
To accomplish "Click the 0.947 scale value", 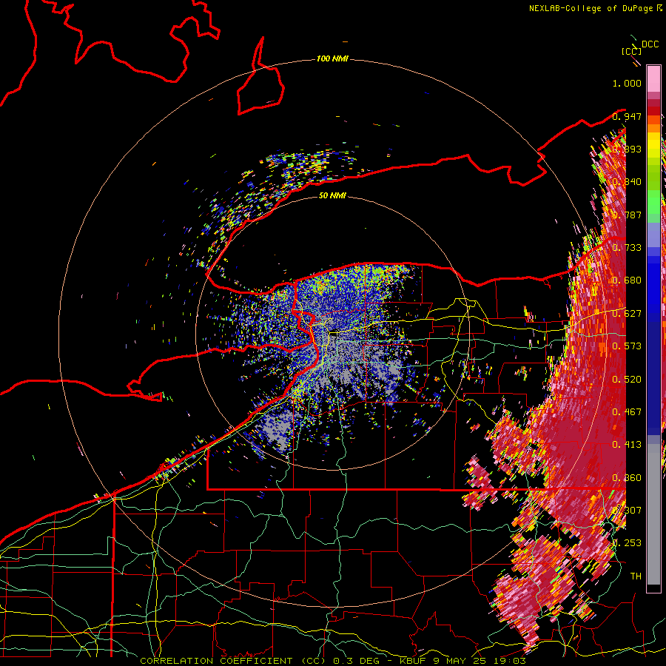I will (x=627, y=116).
